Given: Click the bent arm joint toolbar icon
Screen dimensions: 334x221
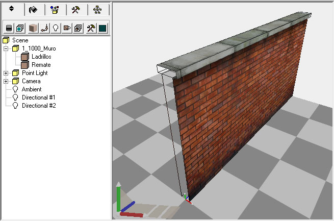Looking at the screenshot, I should pos(44,28).
